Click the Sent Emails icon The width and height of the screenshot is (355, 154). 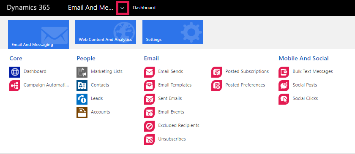(150, 99)
